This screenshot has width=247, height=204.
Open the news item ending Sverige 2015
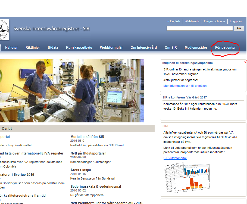point(17,175)
